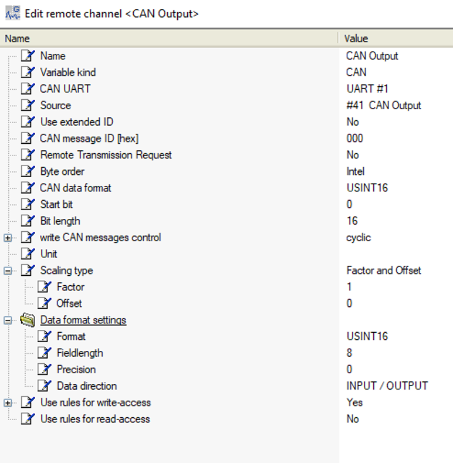The image size is (453, 463).
Task: Click the edit icon beside Format
Action: tap(45, 337)
